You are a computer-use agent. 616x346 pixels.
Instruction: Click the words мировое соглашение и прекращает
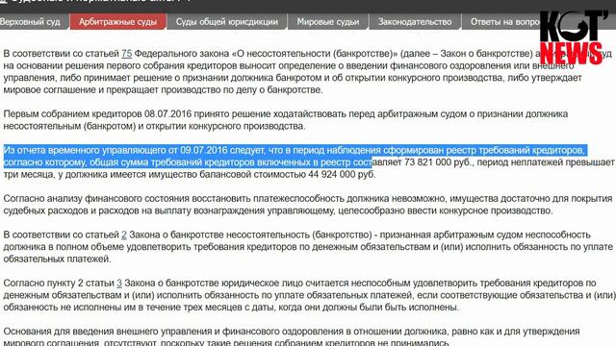(81, 89)
